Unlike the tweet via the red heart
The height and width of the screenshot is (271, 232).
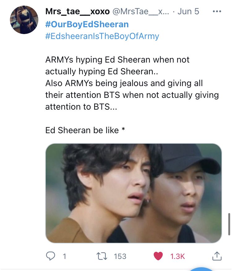[158, 256]
